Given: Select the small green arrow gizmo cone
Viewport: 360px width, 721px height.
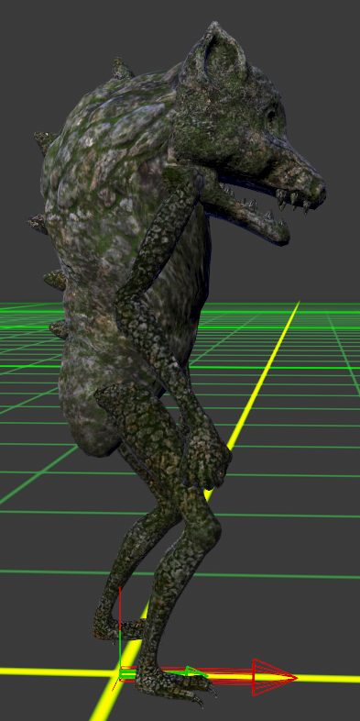Looking at the screenshot, I should coord(196,671).
